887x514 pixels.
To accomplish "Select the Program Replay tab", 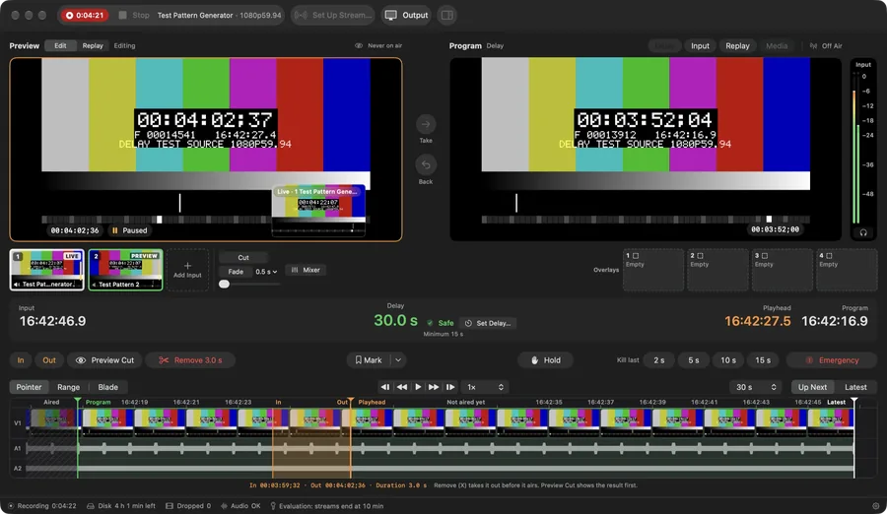I will (x=737, y=46).
